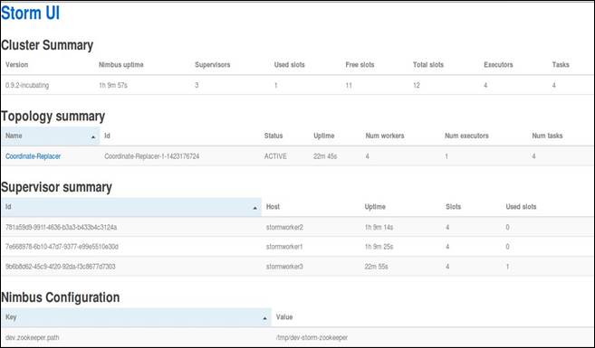Click the Used slots header in Cluster Summary
Viewport: 595px width, 348px height.
pos(290,65)
